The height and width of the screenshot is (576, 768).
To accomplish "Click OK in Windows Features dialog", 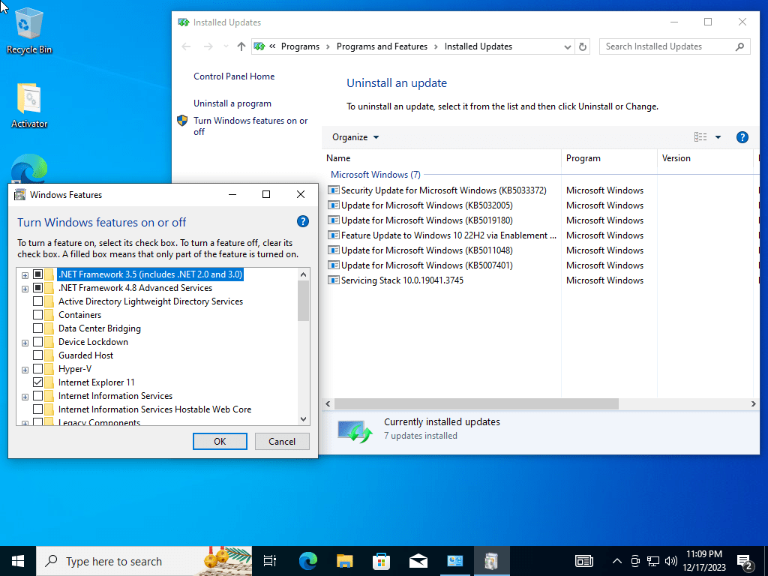I will (x=220, y=441).
